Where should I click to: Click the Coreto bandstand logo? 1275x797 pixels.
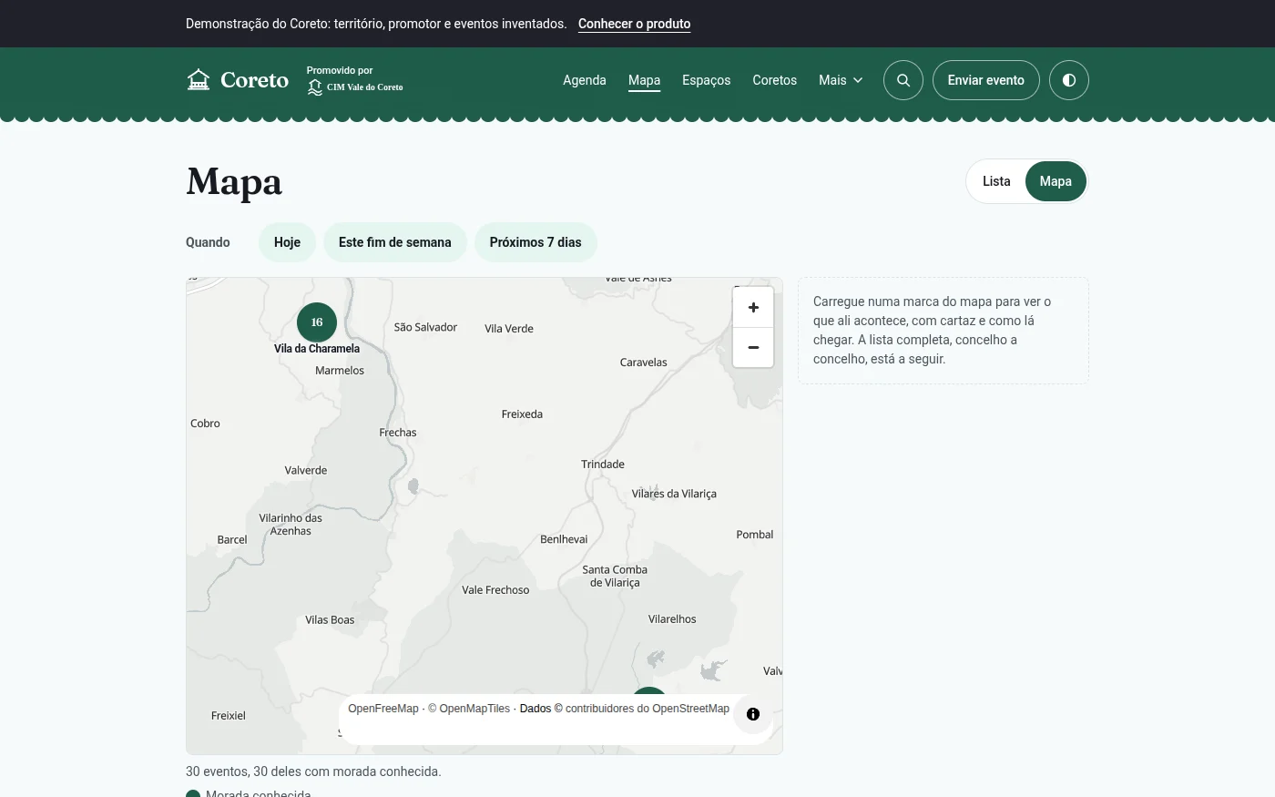point(238,80)
